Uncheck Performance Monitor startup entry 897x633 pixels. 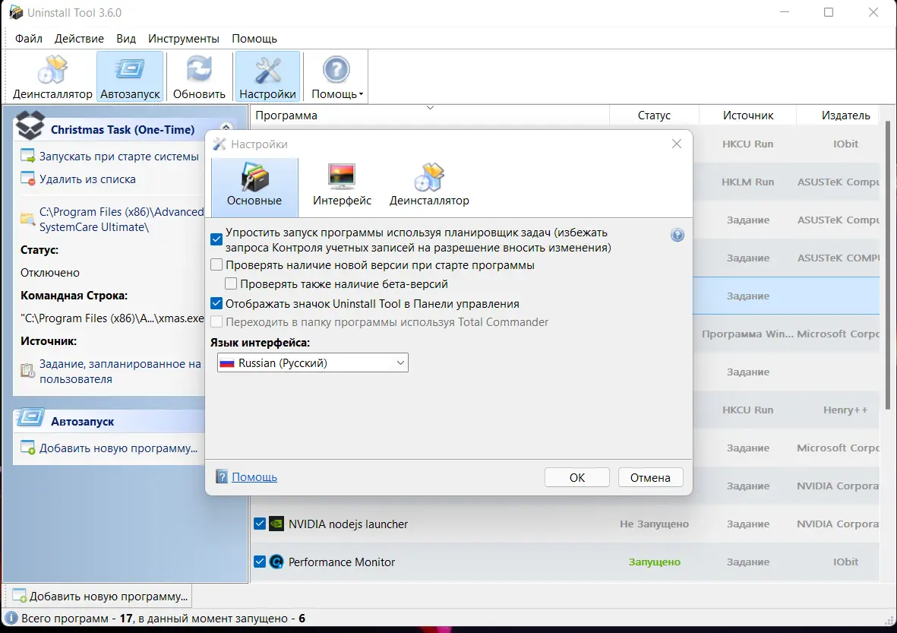[x=260, y=562]
